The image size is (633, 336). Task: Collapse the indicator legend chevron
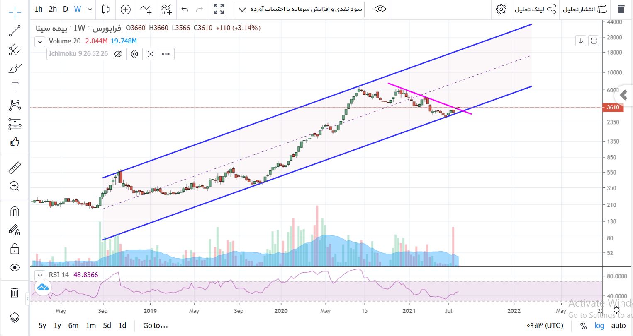(x=40, y=41)
